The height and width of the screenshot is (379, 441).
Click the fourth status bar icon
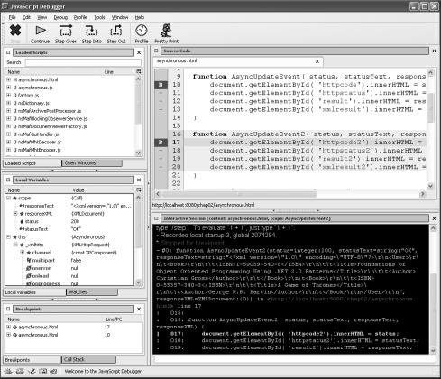point(43,371)
